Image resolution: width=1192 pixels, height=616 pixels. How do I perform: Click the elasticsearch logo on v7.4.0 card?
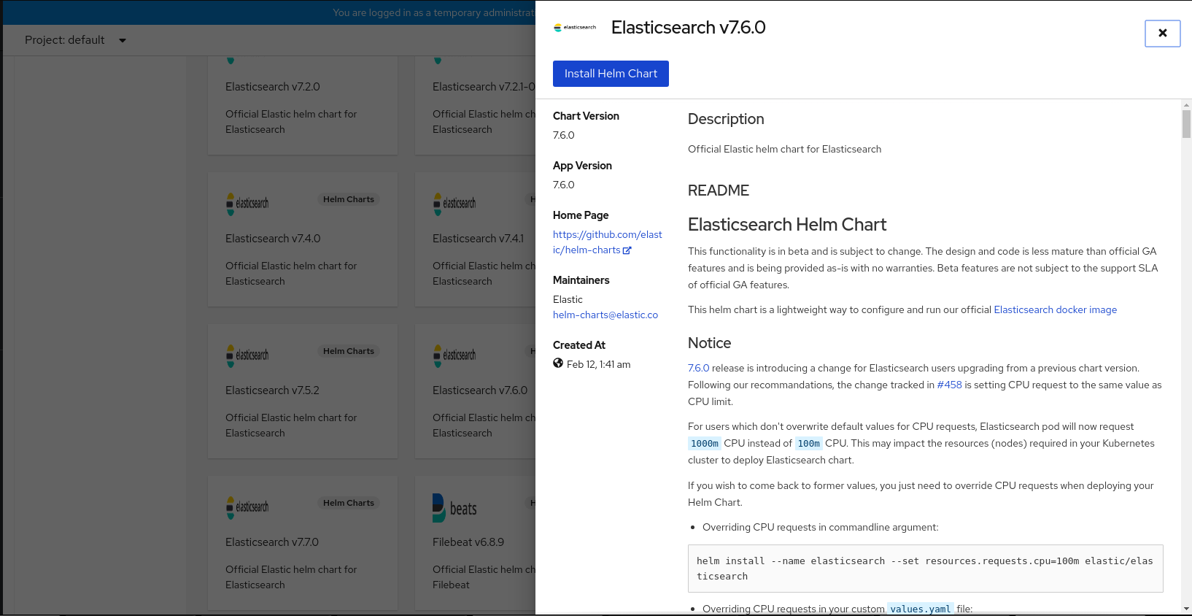[247, 204]
